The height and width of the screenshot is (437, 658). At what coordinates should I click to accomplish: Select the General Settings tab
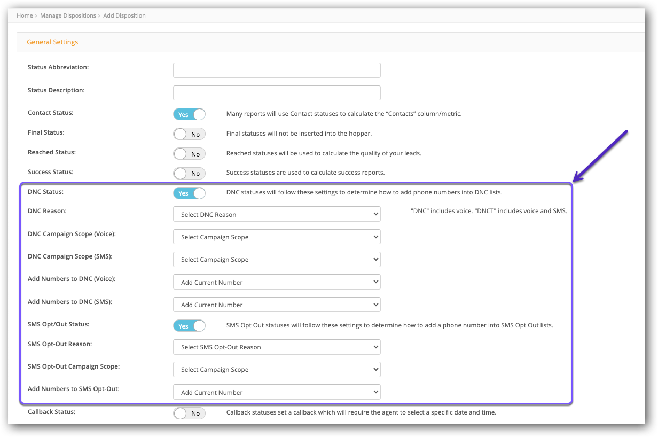pos(52,42)
